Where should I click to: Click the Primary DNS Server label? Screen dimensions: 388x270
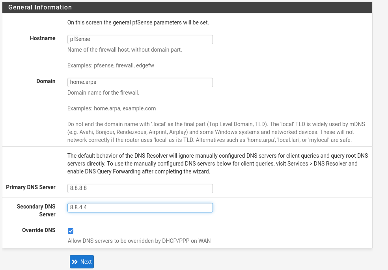coord(31,187)
